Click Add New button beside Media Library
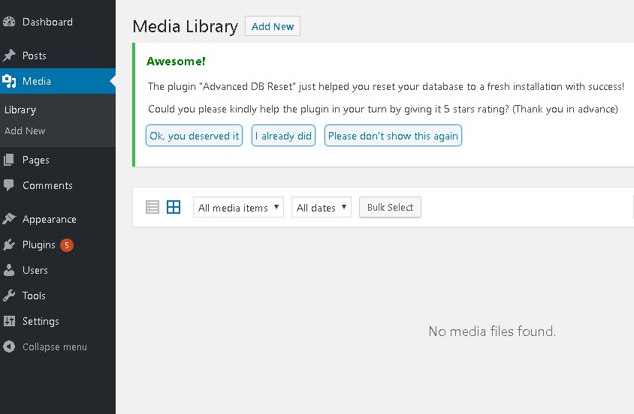Image resolution: width=634 pixels, height=414 pixels. pos(273,26)
